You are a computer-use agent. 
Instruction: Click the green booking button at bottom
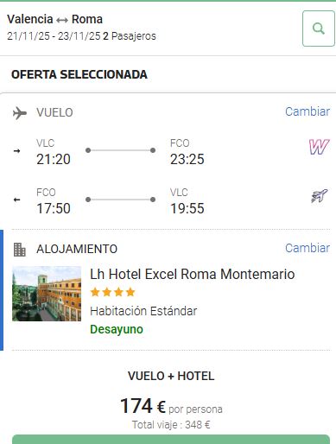(x=171, y=440)
